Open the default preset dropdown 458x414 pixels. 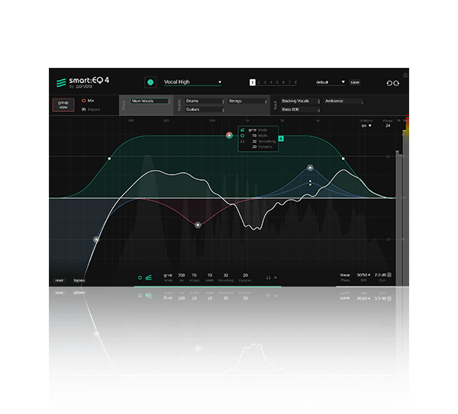[331, 82]
